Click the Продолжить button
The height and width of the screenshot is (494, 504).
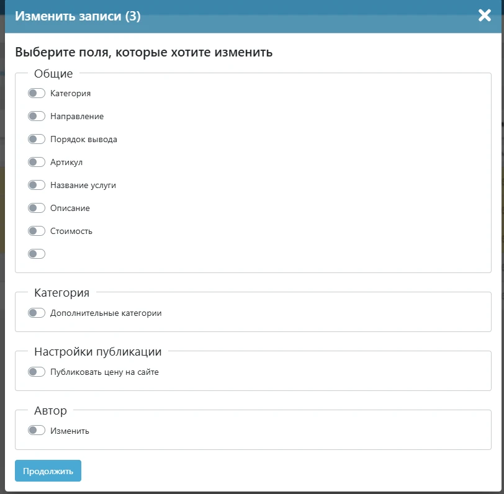click(x=48, y=471)
